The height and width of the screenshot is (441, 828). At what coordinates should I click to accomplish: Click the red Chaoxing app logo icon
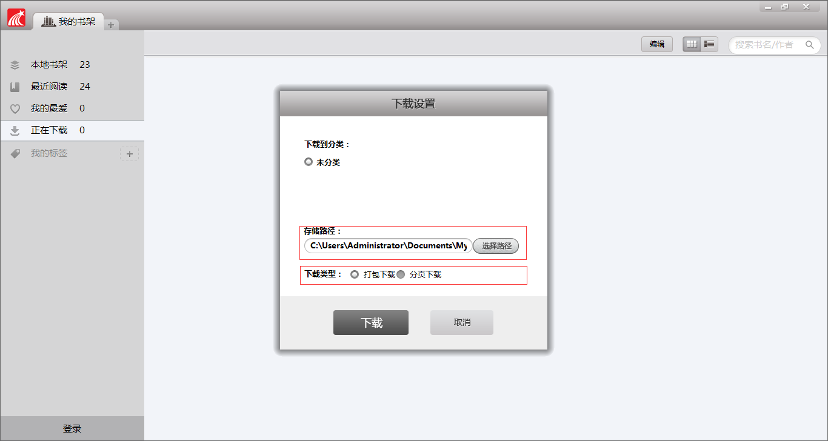coord(16,18)
